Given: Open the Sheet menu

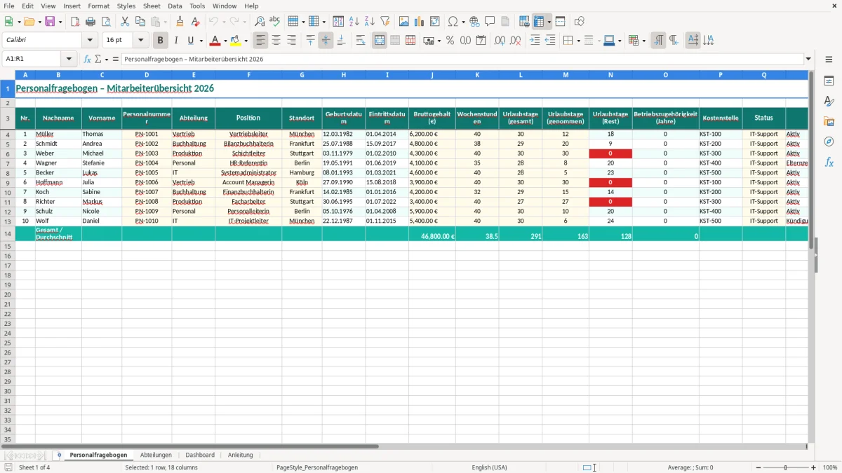Looking at the screenshot, I should click(152, 6).
